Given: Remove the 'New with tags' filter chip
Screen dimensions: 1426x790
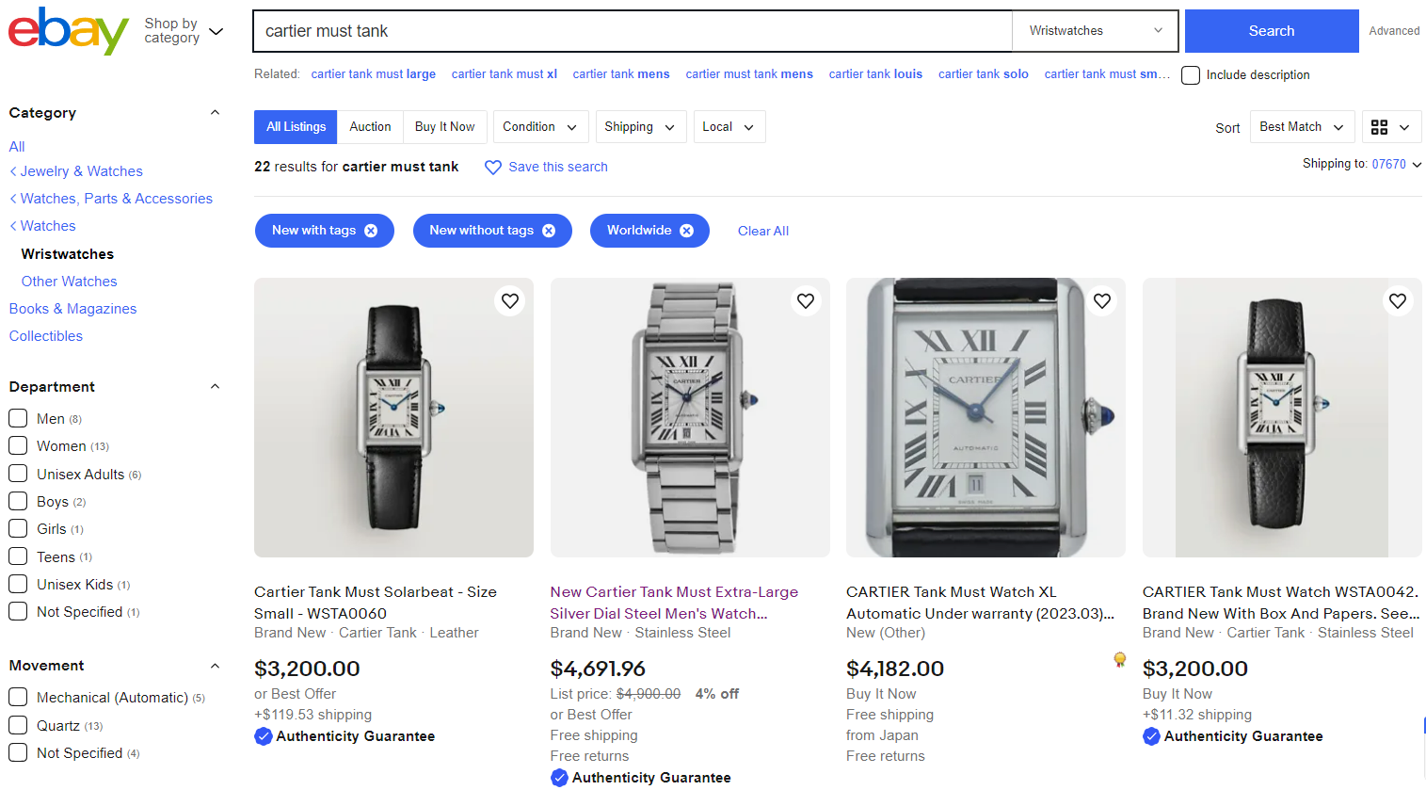Looking at the screenshot, I should 373,230.
